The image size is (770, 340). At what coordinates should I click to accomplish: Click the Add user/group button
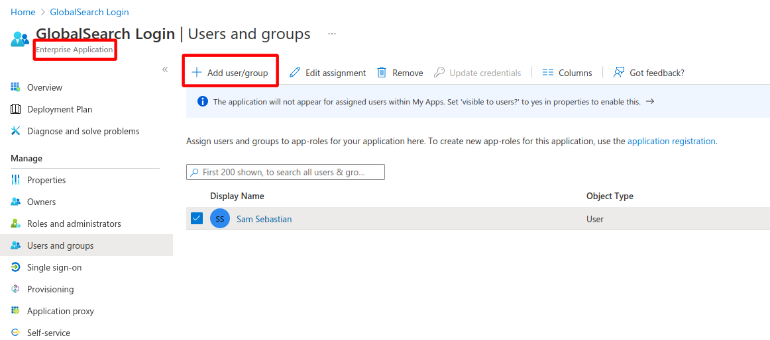[230, 73]
